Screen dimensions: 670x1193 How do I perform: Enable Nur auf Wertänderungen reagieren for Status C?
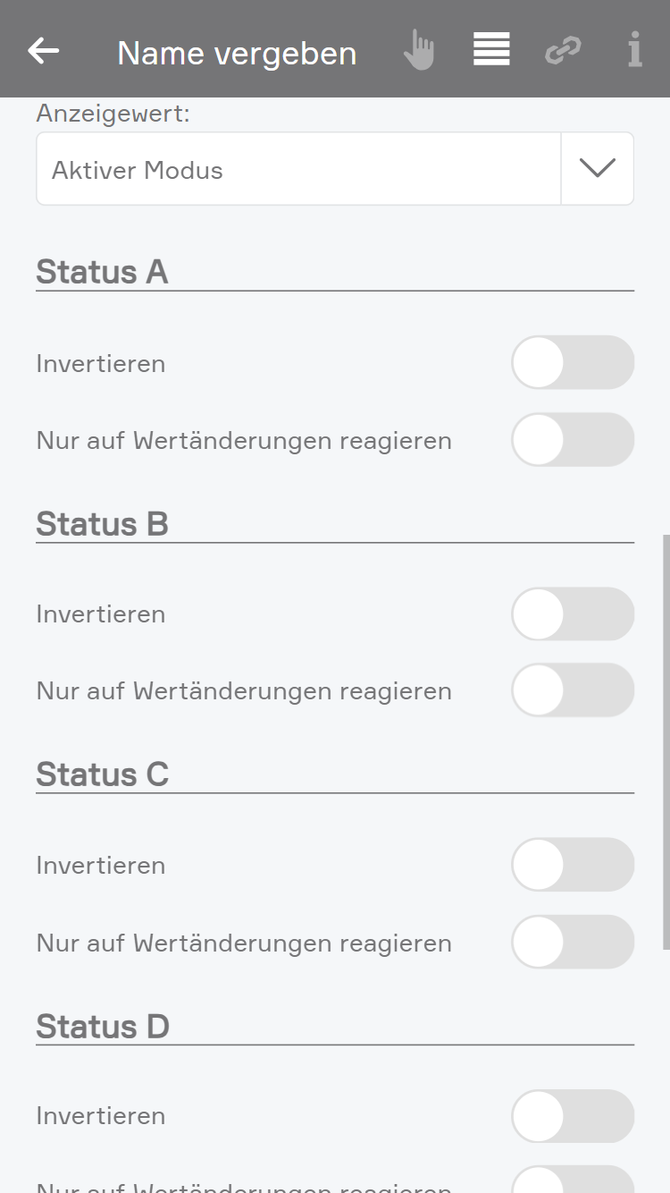(x=573, y=943)
